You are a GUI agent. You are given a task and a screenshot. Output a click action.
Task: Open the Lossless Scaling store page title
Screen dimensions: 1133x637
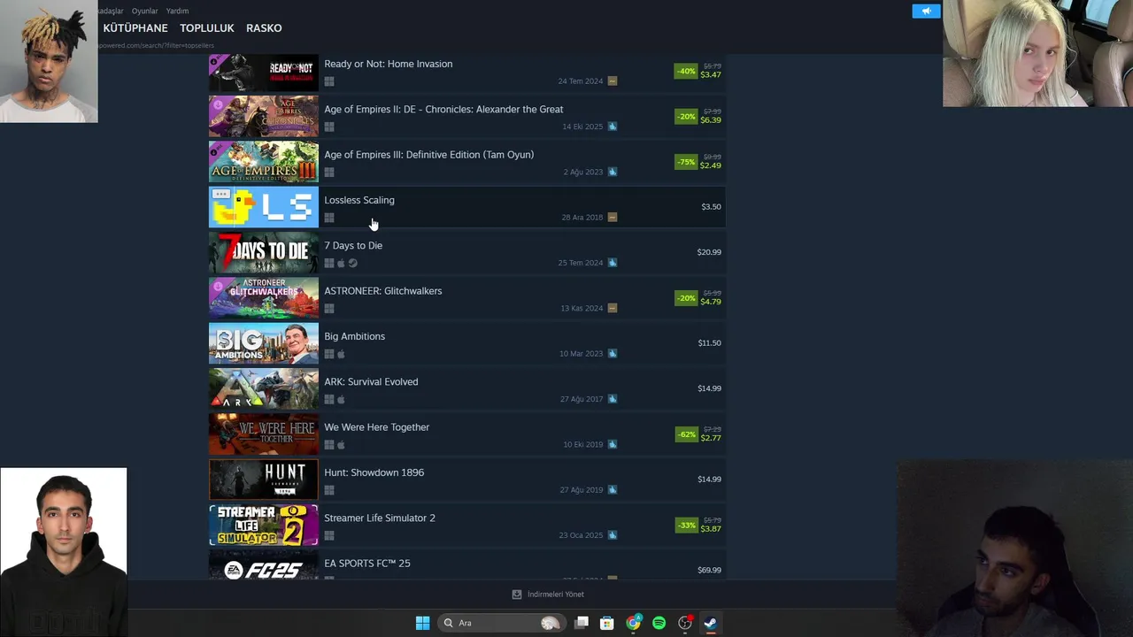click(359, 200)
